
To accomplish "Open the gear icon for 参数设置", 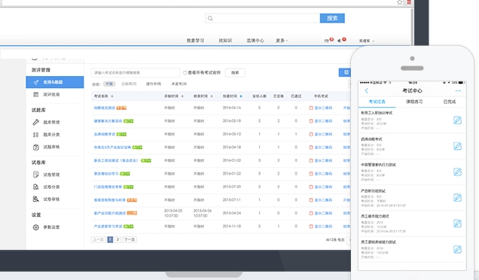I will pyautogui.click(x=35, y=227).
